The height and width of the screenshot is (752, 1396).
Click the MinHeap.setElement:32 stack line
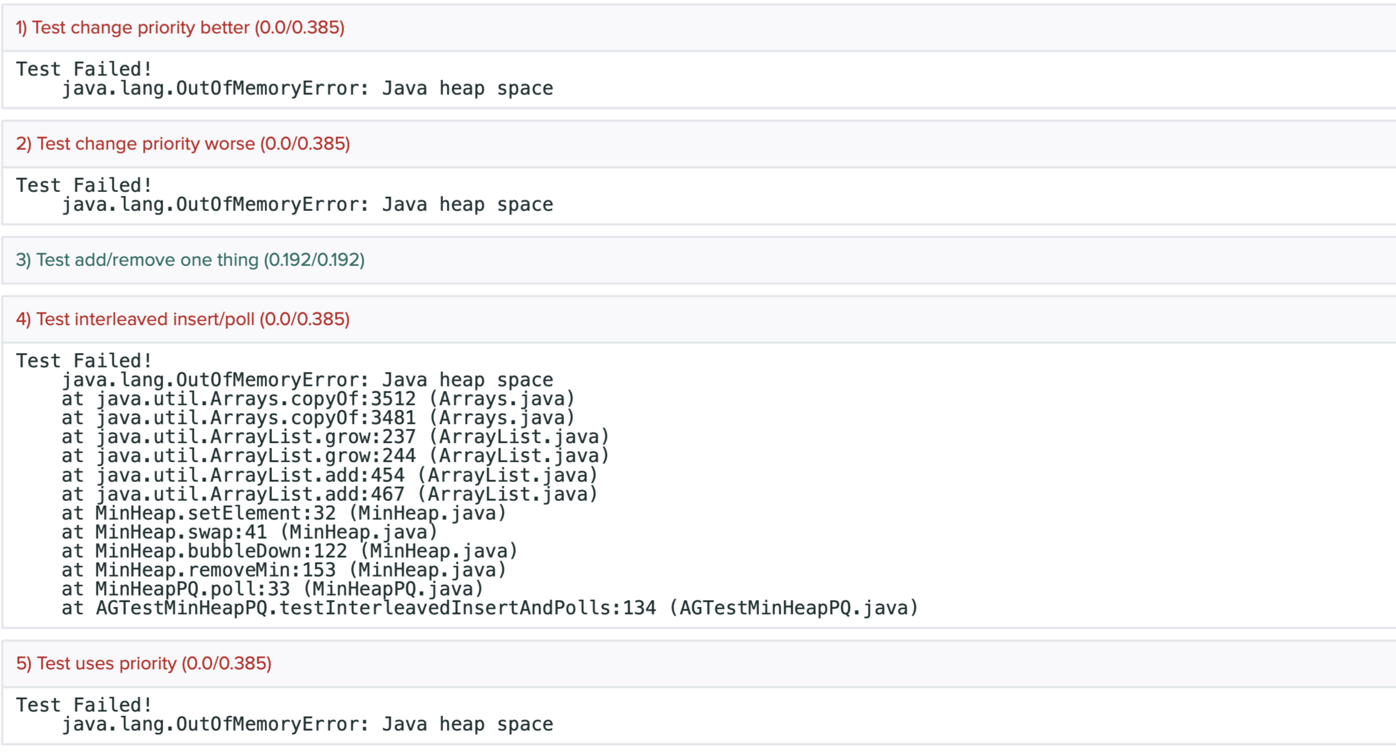click(284, 513)
